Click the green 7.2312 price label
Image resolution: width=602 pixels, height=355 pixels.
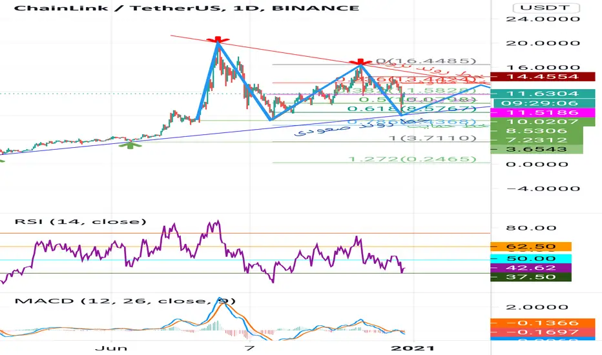point(537,140)
